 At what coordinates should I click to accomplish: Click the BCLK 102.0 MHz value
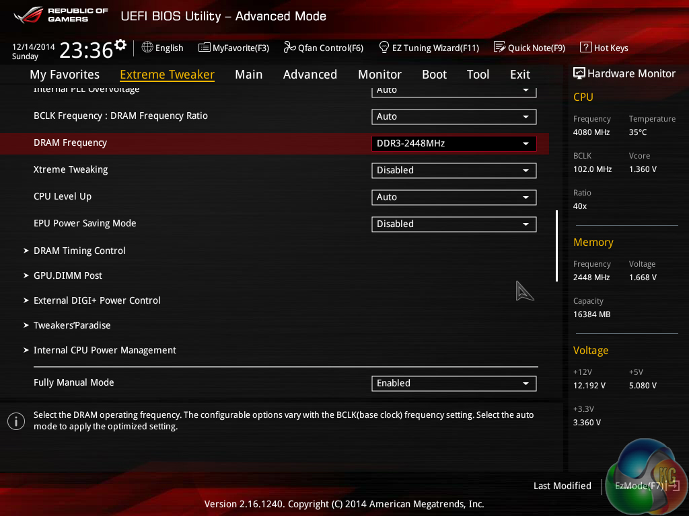(592, 169)
